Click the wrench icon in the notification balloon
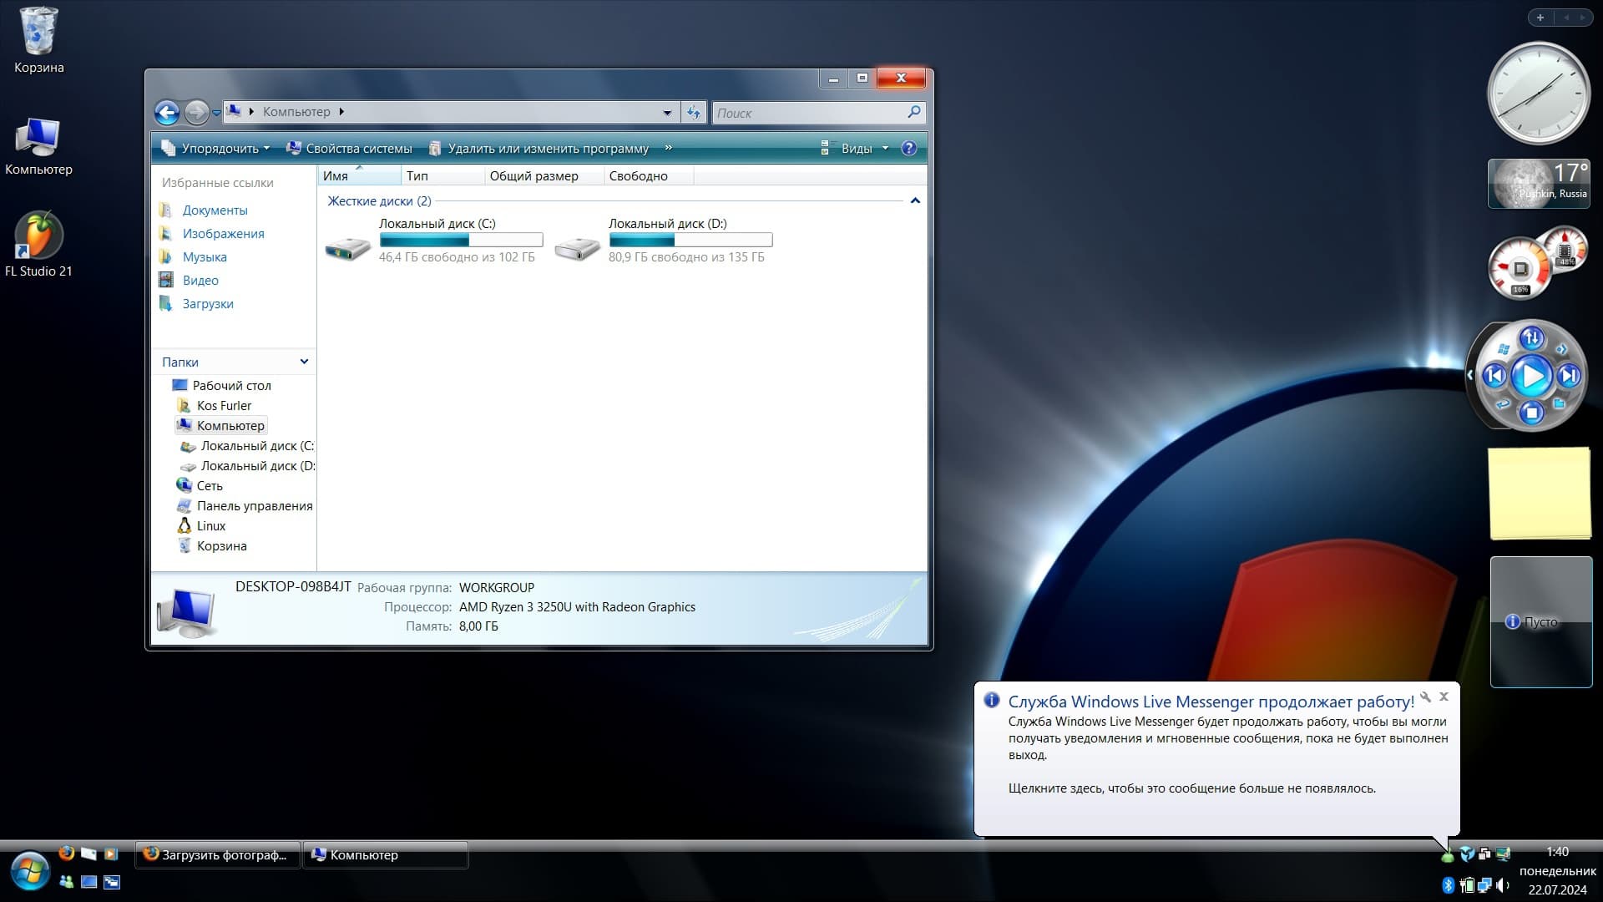The image size is (1603, 902). [1426, 697]
